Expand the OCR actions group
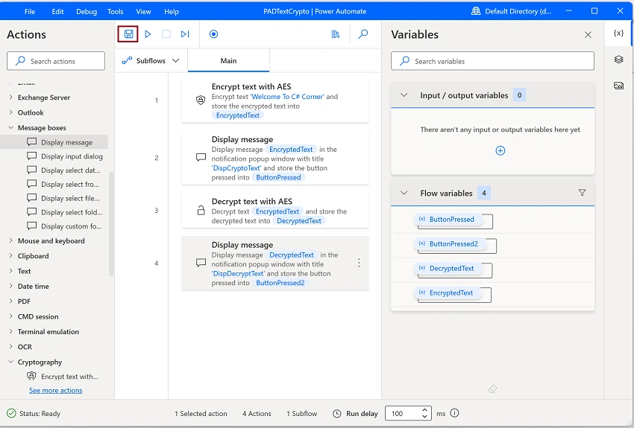This screenshot has width=634, height=428. tap(10, 347)
